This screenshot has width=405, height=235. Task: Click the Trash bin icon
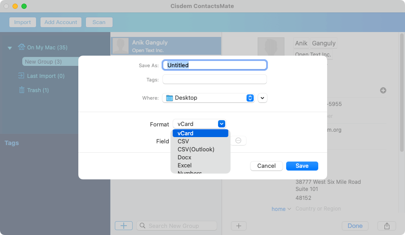(22, 90)
